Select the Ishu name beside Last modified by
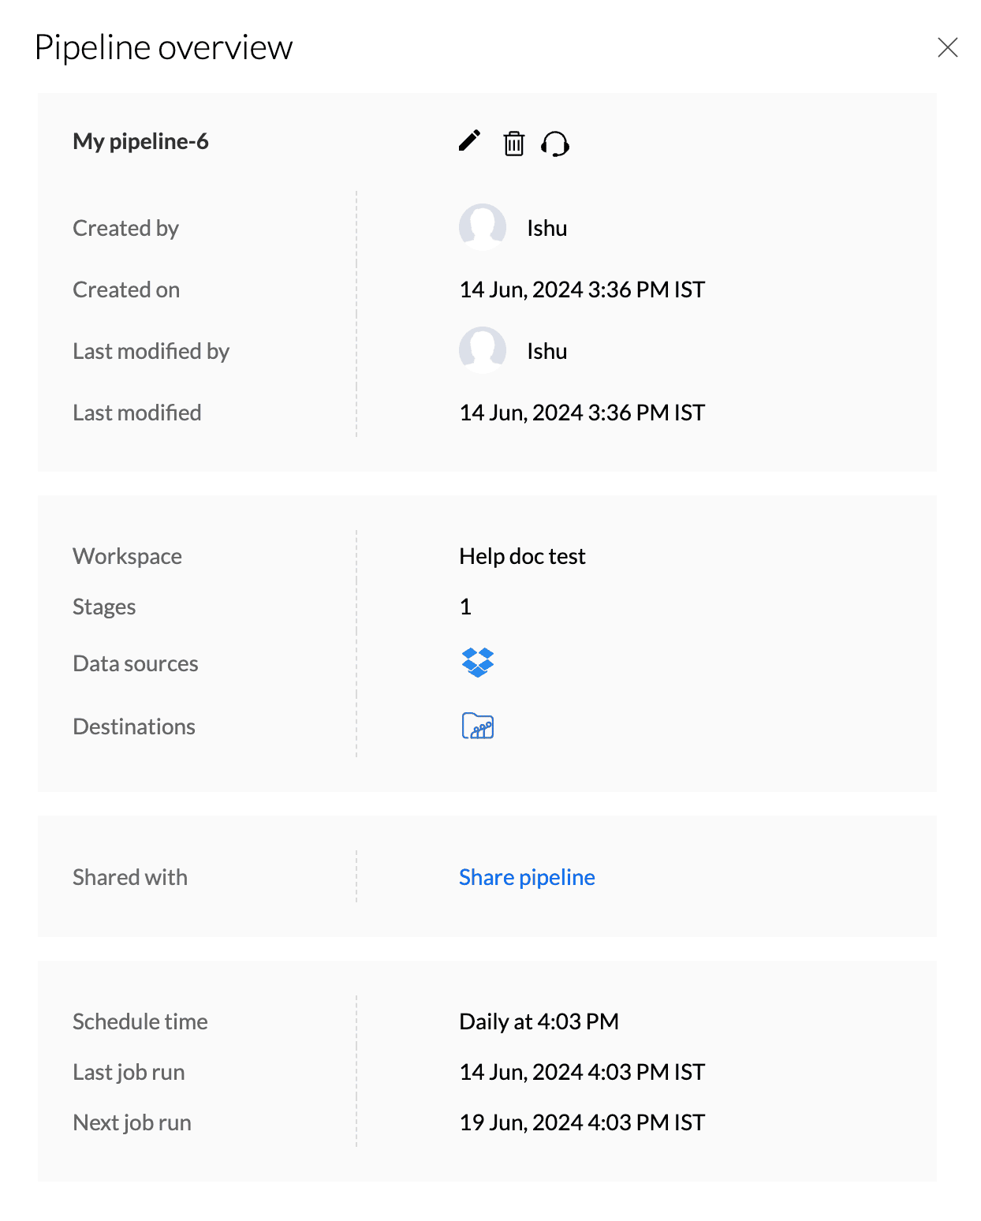 [x=547, y=351]
